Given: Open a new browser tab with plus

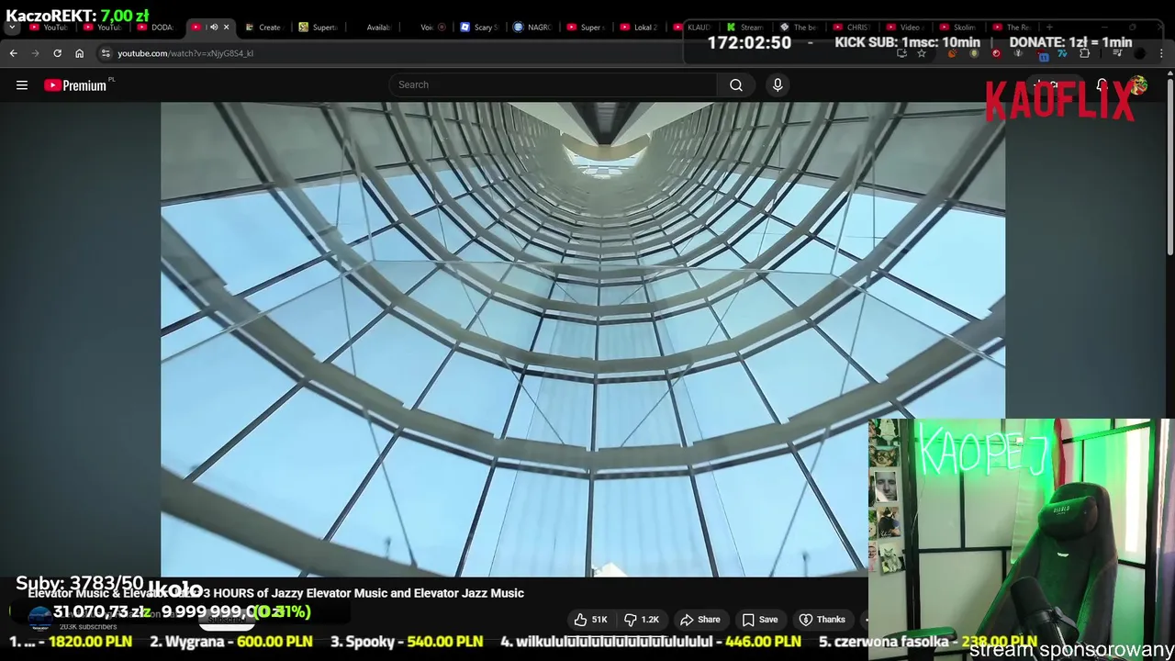Looking at the screenshot, I should 1049,28.
